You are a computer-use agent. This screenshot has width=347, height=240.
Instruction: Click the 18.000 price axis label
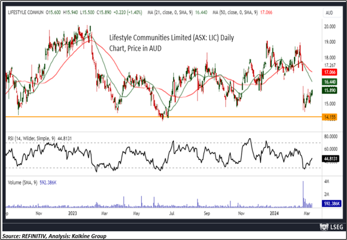click(330, 58)
